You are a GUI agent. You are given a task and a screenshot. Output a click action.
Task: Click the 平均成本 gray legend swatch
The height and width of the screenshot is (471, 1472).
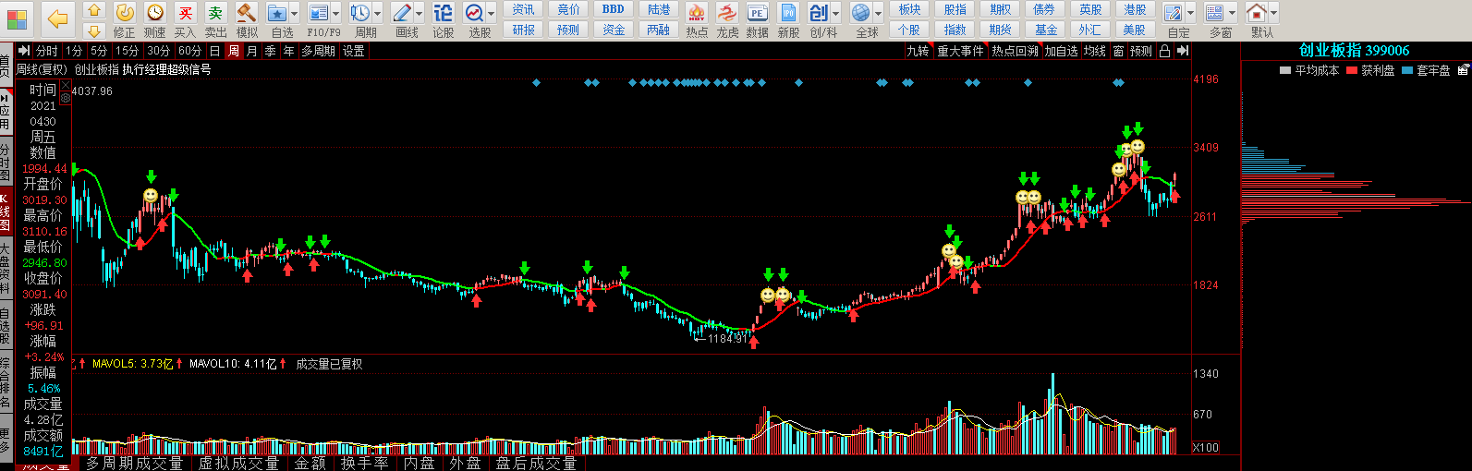pos(1285,70)
